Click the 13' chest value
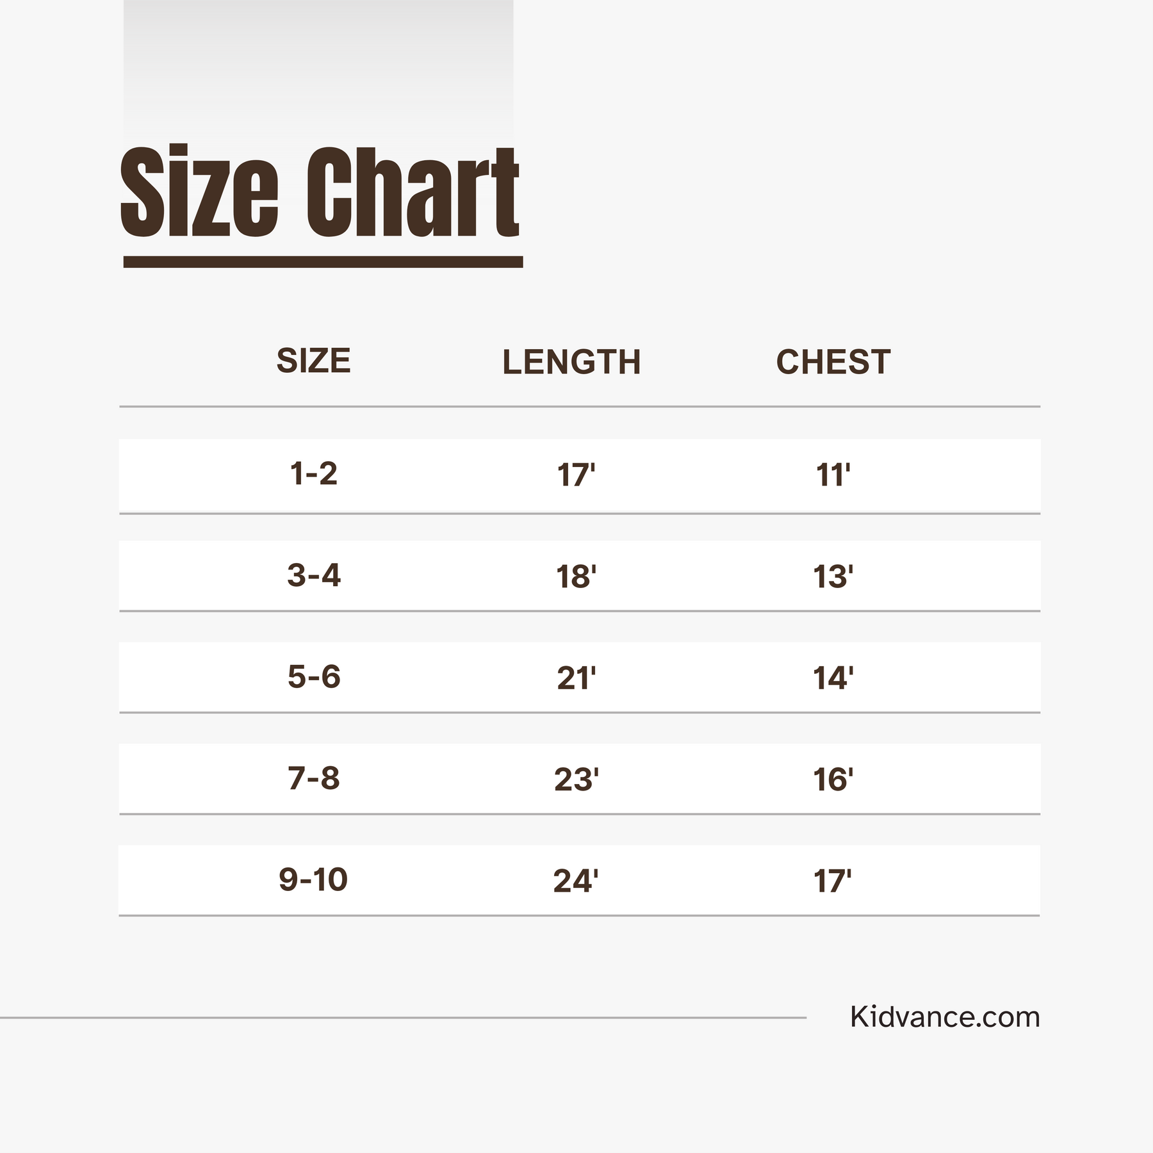Image resolution: width=1153 pixels, height=1153 pixels. 833,577
